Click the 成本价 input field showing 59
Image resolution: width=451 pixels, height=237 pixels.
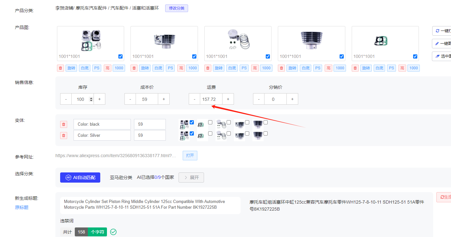(147, 99)
